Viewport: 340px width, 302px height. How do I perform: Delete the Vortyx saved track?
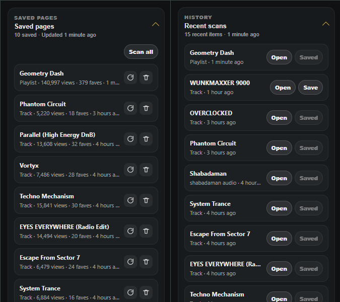(146, 170)
